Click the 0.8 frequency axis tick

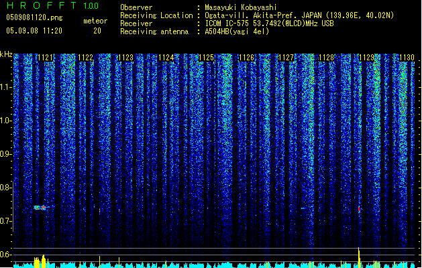(x=5, y=188)
